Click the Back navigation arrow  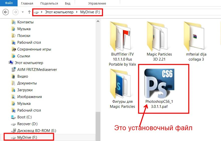(6, 12)
